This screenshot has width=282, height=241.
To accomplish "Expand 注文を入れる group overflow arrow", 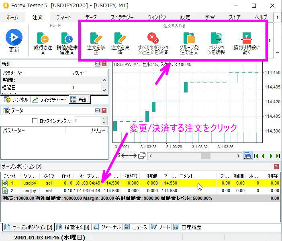I will [270, 40].
